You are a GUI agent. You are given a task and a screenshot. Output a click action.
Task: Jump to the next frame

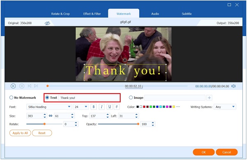36,86
